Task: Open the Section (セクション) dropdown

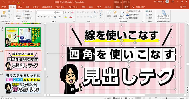Action: (x=28, y=18)
